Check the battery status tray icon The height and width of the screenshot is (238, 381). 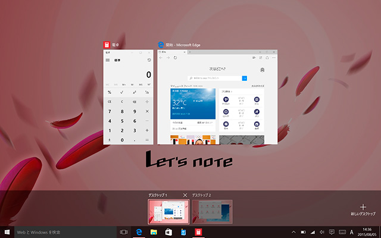303,232
